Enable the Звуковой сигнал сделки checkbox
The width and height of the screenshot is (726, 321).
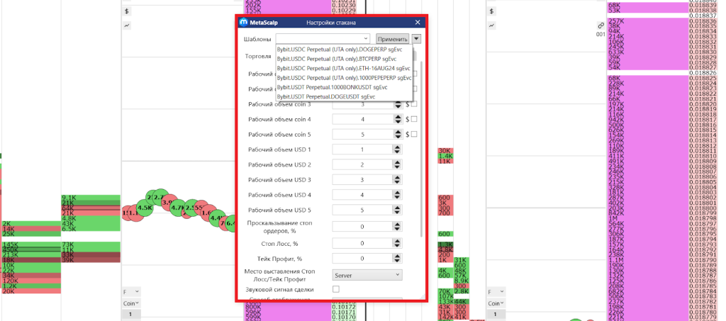pyautogui.click(x=336, y=289)
